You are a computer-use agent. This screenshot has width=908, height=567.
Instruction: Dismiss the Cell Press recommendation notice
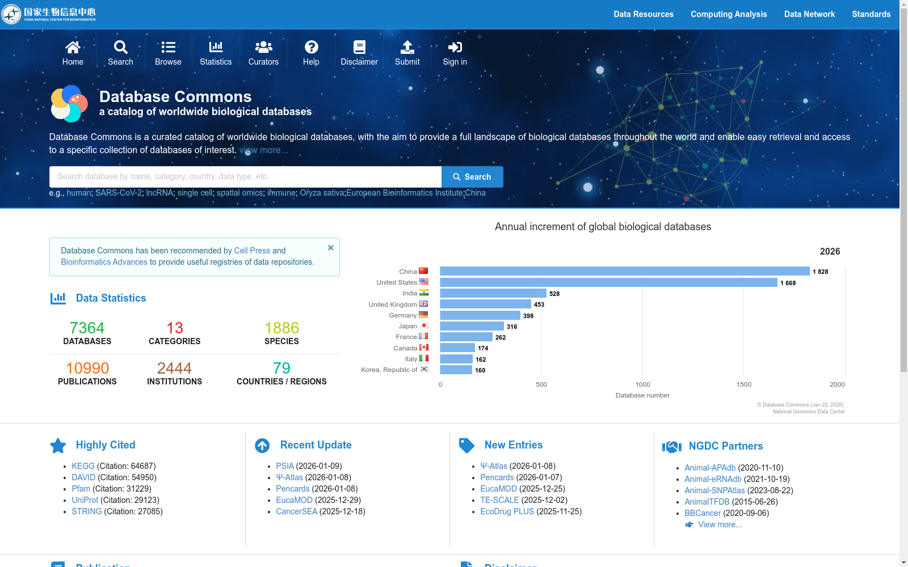coord(331,248)
